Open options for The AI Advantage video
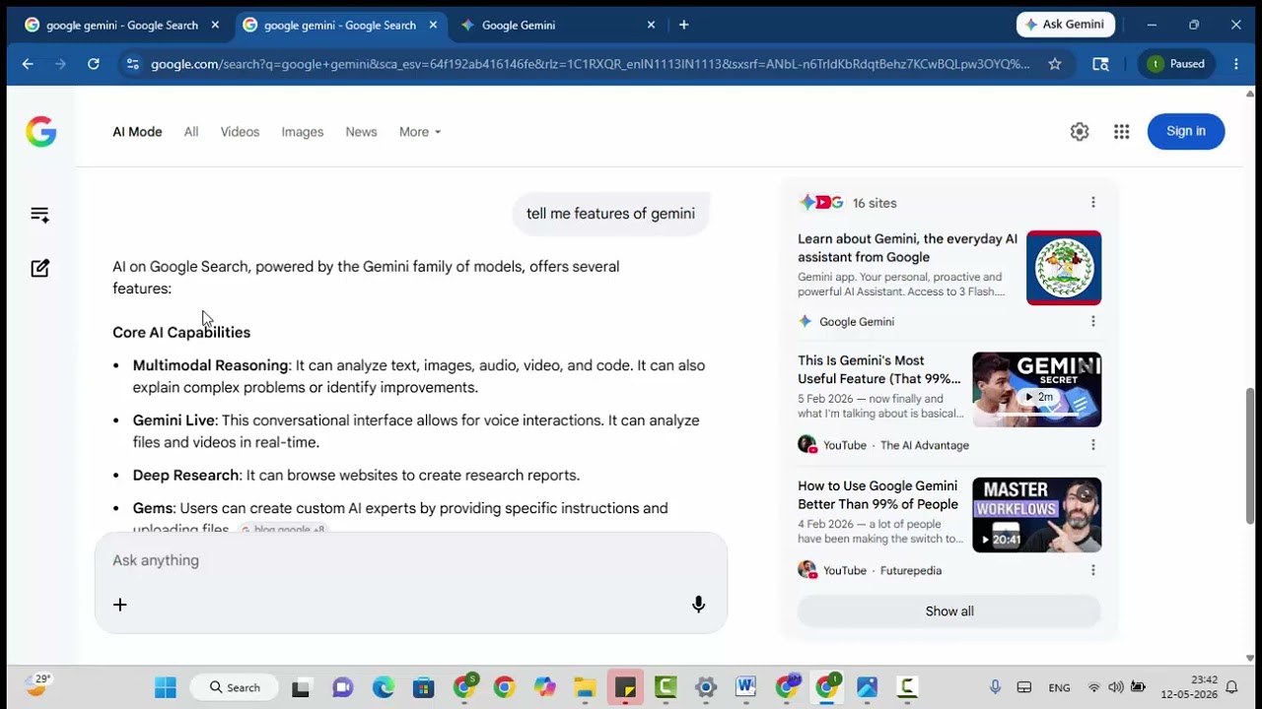The width and height of the screenshot is (1262, 709). 1092,445
